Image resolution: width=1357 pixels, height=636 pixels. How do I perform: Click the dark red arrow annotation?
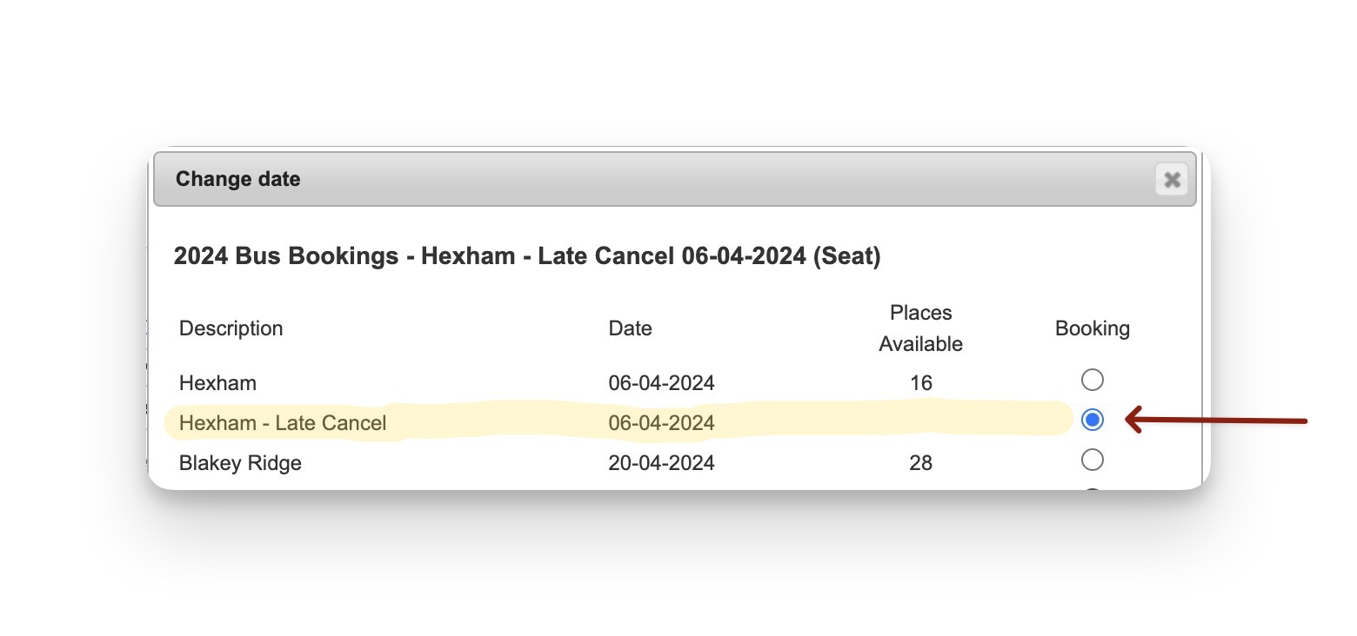(1218, 421)
